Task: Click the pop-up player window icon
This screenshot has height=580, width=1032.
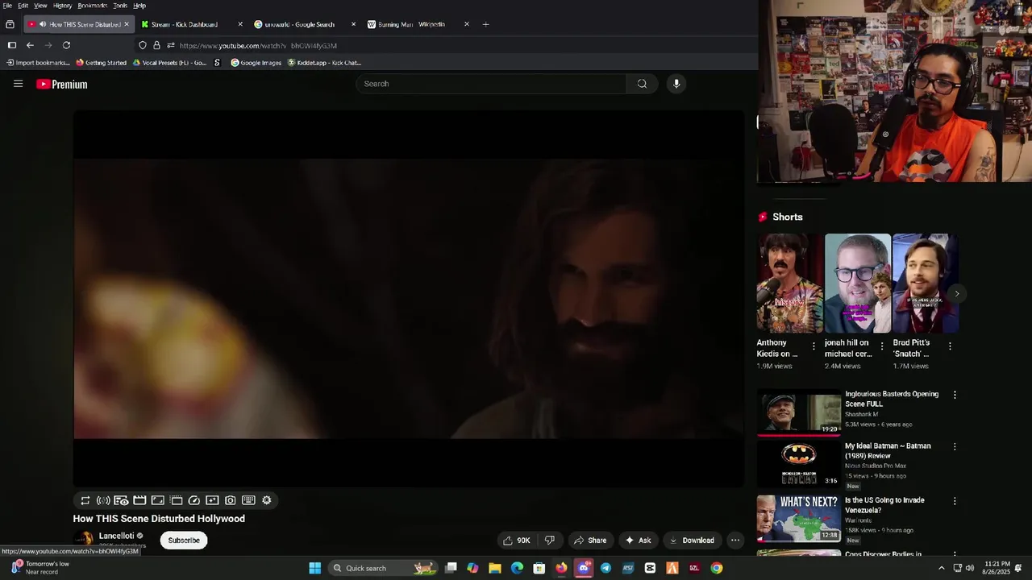Action: coord(176,500)
